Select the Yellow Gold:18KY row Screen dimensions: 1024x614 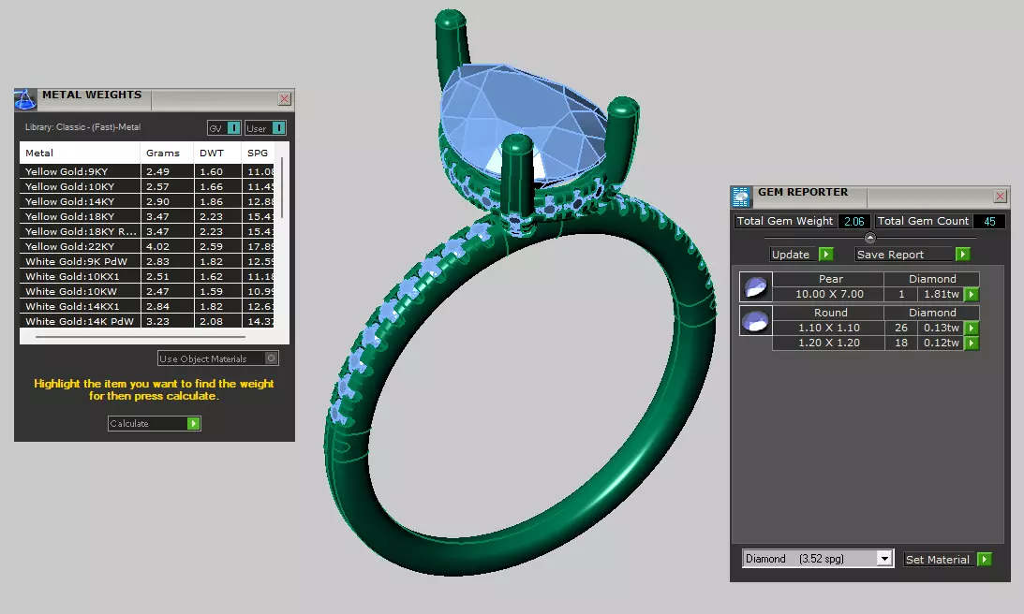147,216
